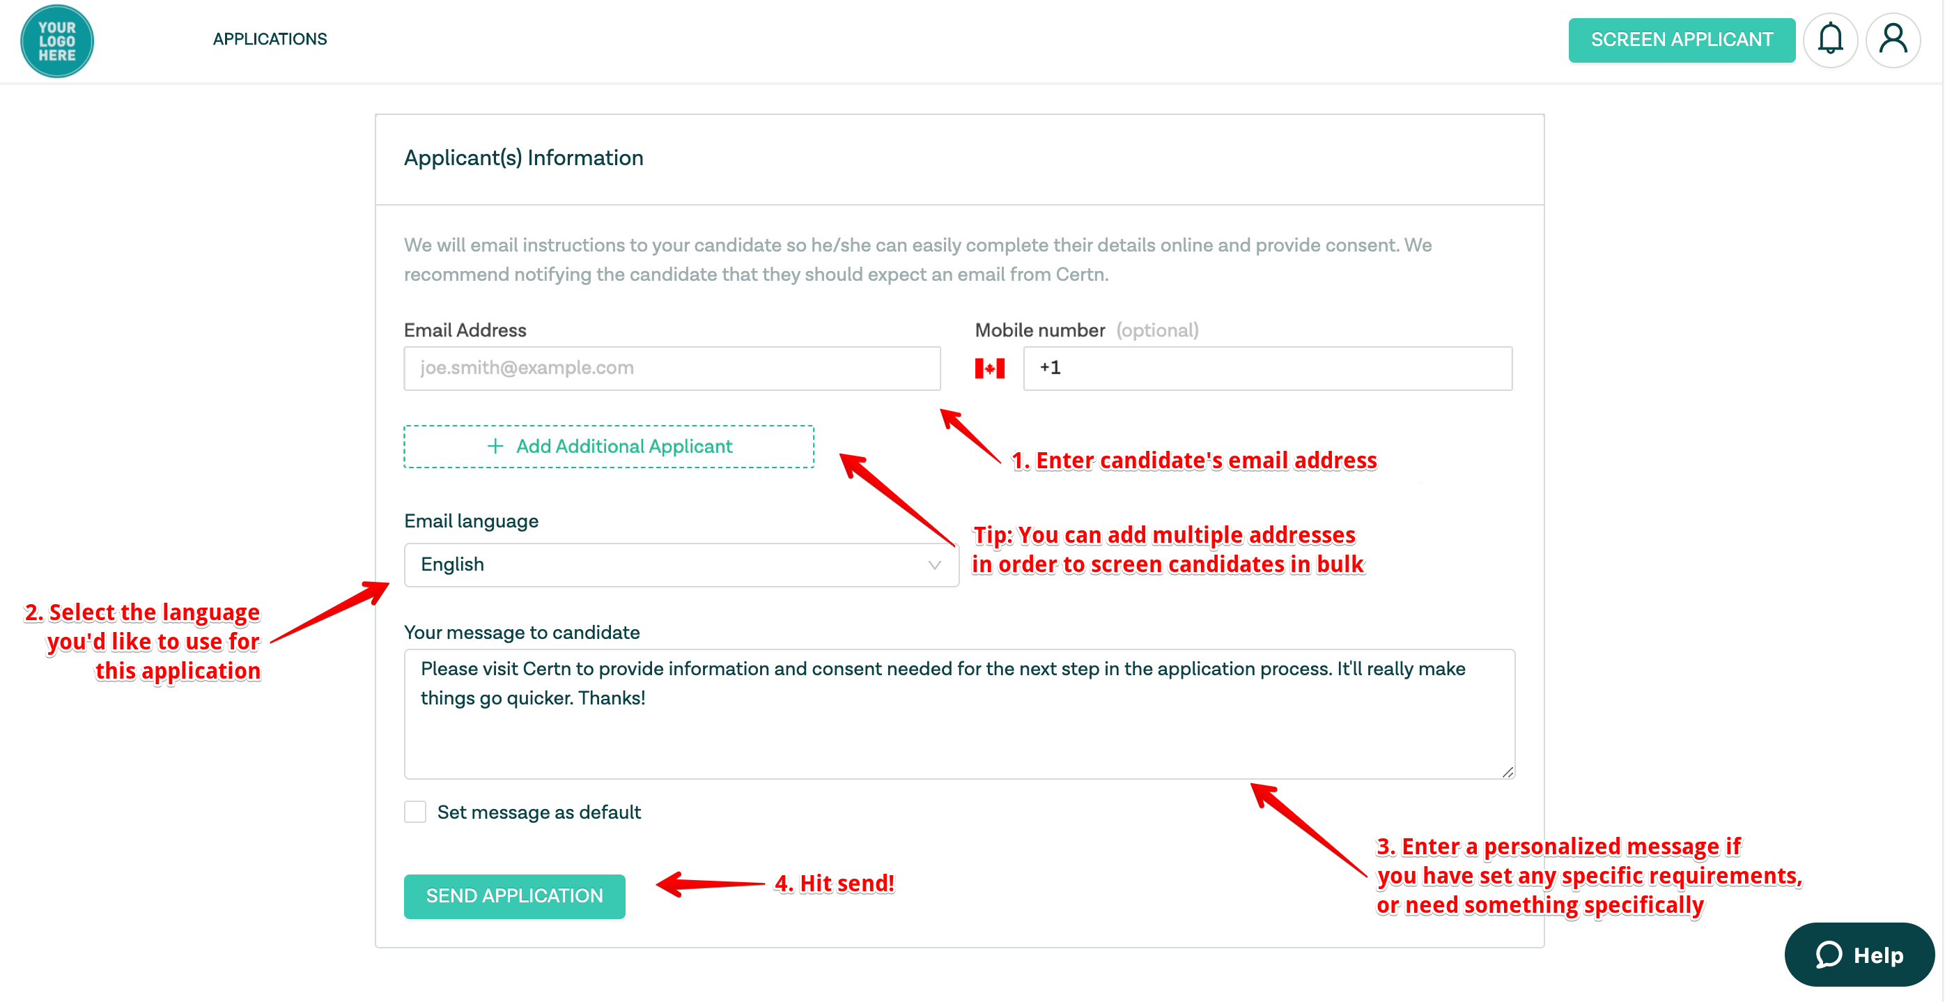Click the 'Your Logo Here' logo
1945x1002 pixels.
click(x=56, y=41)
